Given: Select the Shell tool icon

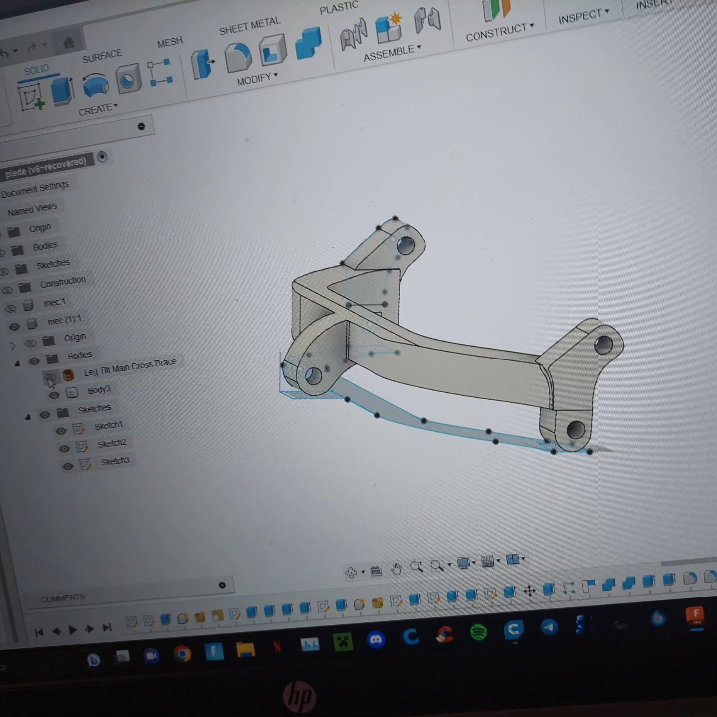Looking at the screenshot, I should click(x=272, y=51).
